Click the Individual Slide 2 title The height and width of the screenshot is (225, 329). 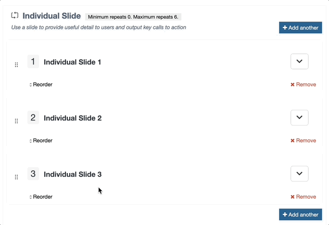(72, 118)
